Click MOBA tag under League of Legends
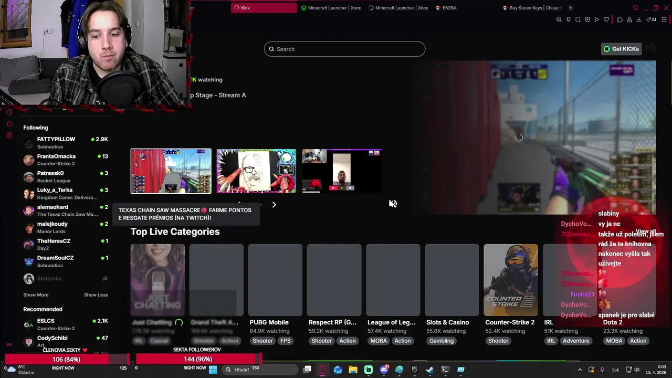Viewport: 672px width, 378px height. coord(379,341)
